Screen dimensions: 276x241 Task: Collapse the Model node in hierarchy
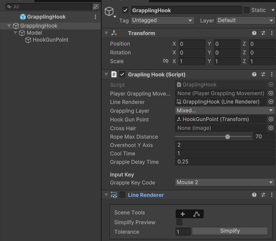15,33
